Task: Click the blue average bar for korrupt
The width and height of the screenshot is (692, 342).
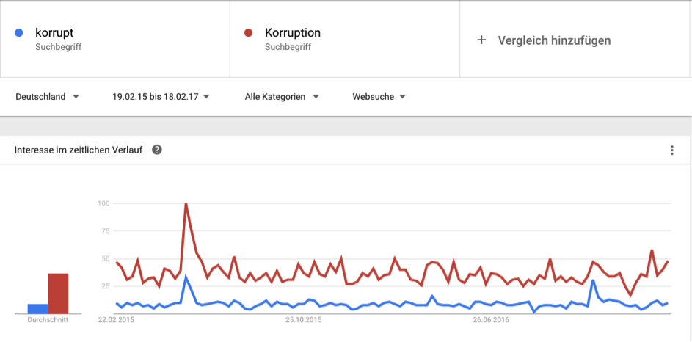Action: click(37, 308)
